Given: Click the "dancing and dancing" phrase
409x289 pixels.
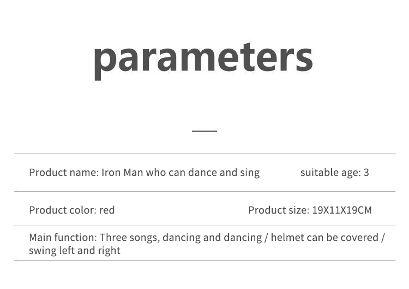Looking at the screenshot, I should pyautogui.click(x=212, y=238).
